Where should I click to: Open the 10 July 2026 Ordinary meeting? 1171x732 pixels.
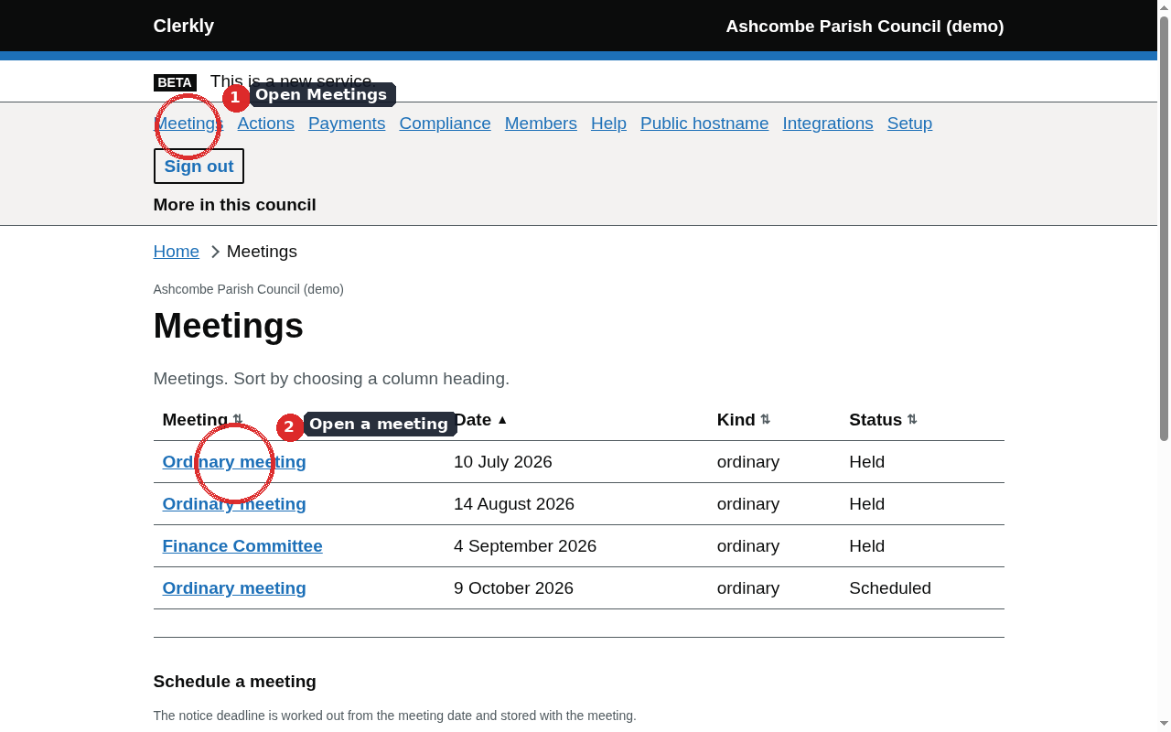(x=234, y=462)
